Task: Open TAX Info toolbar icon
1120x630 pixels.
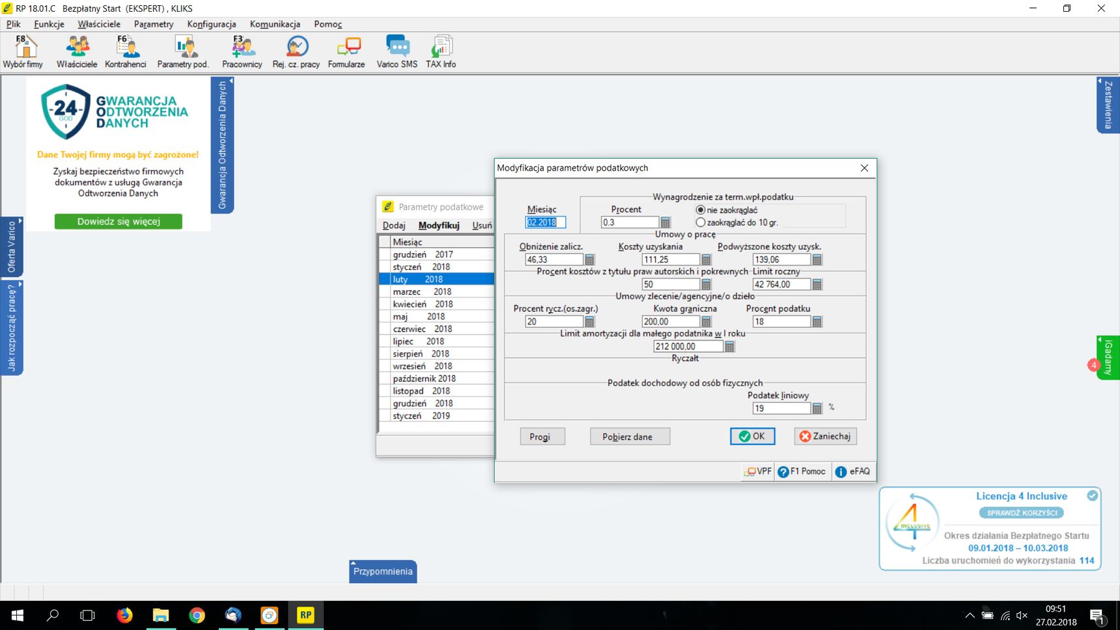Action: pyautogui.click(x=441, y=51)
